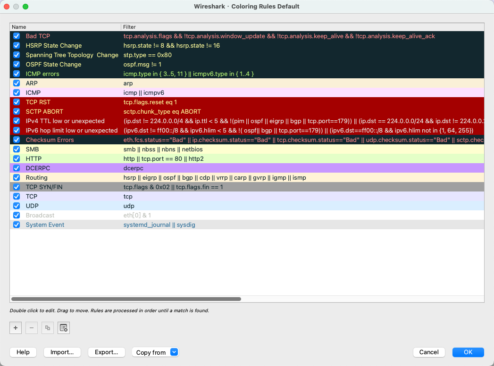Click the 'stp.type == 0x80' filter
The width and height of the screenshot is (494, 366).
pyautogui.click(x=147, y=55)
